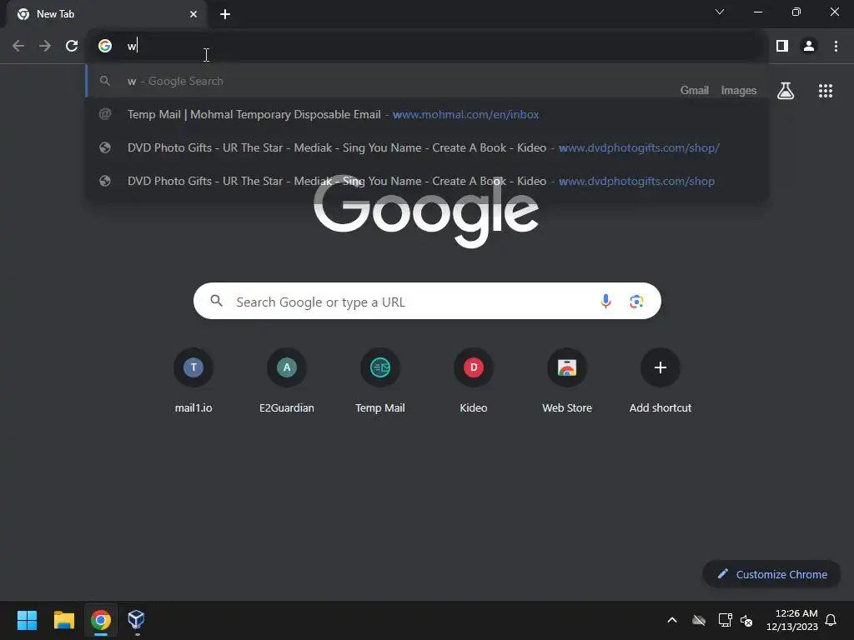Open the E2Guardian shortcut
The image size is (854, 640).
[287, 381]
